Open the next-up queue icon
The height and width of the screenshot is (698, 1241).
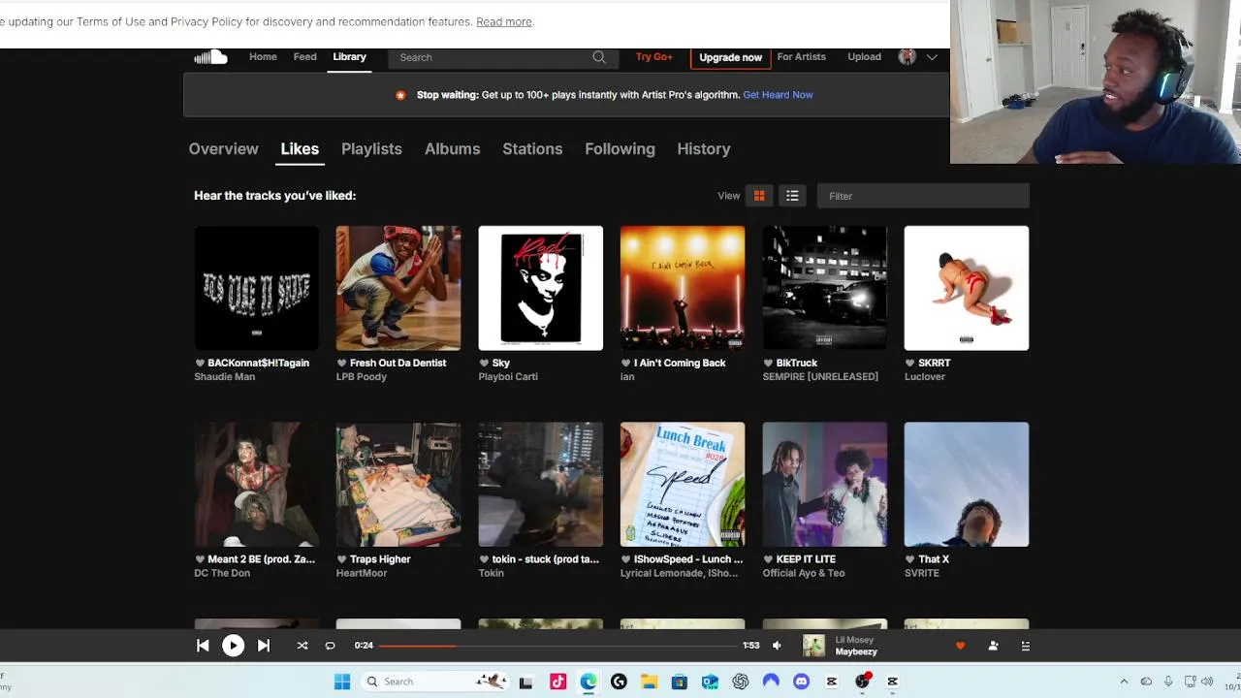point(1025,646)
